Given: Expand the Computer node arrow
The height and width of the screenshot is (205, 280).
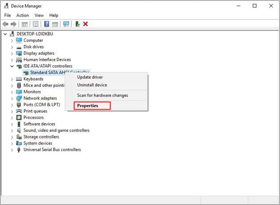Looking at the screenshot, I should click(12, 40).
